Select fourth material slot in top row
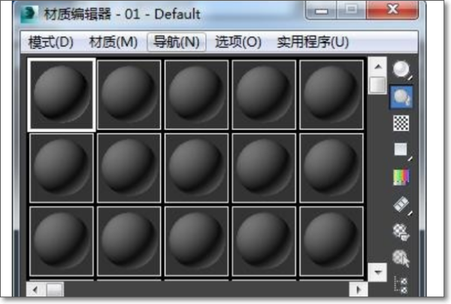 click(264, 95)
